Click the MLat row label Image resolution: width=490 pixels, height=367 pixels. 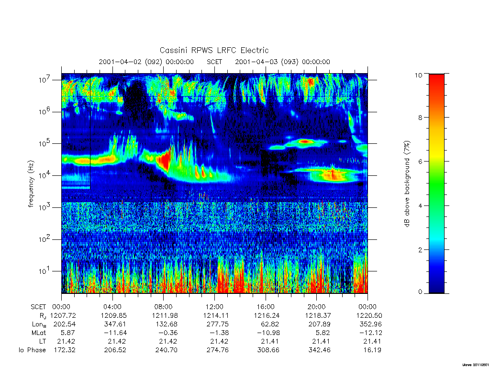click(39, 333)
